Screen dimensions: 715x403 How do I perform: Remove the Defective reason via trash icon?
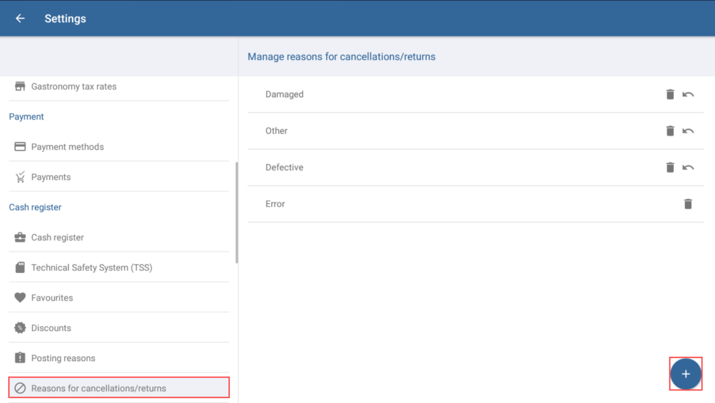[670, 168]
